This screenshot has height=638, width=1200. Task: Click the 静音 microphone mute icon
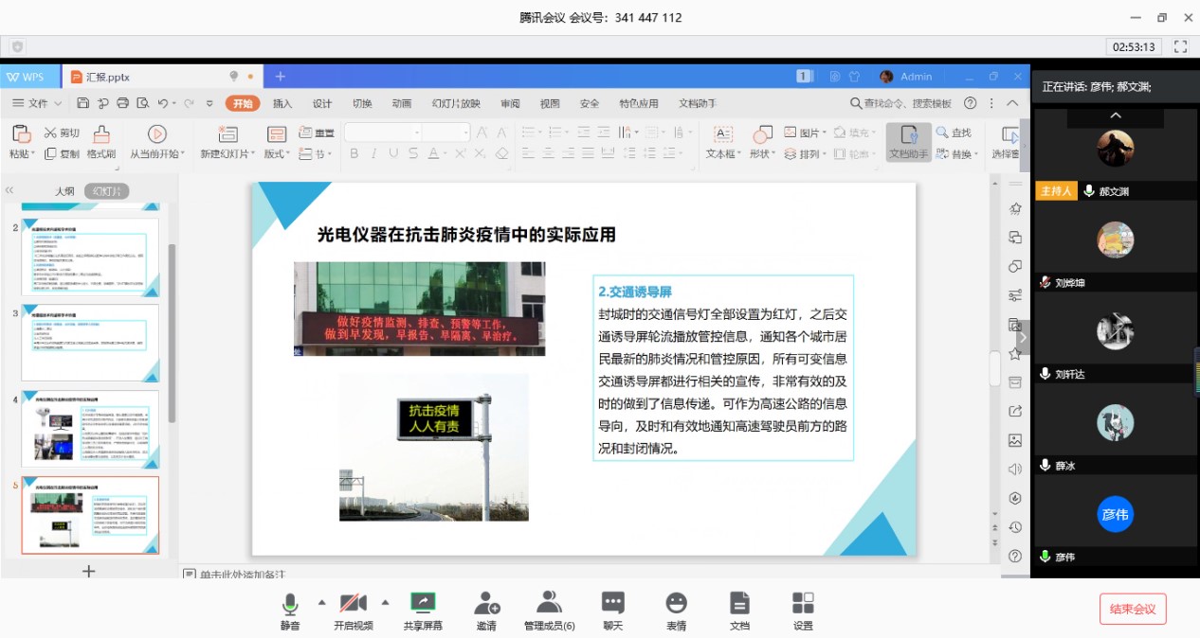290,604
